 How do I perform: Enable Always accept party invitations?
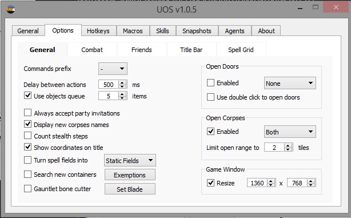click(27, 113)
